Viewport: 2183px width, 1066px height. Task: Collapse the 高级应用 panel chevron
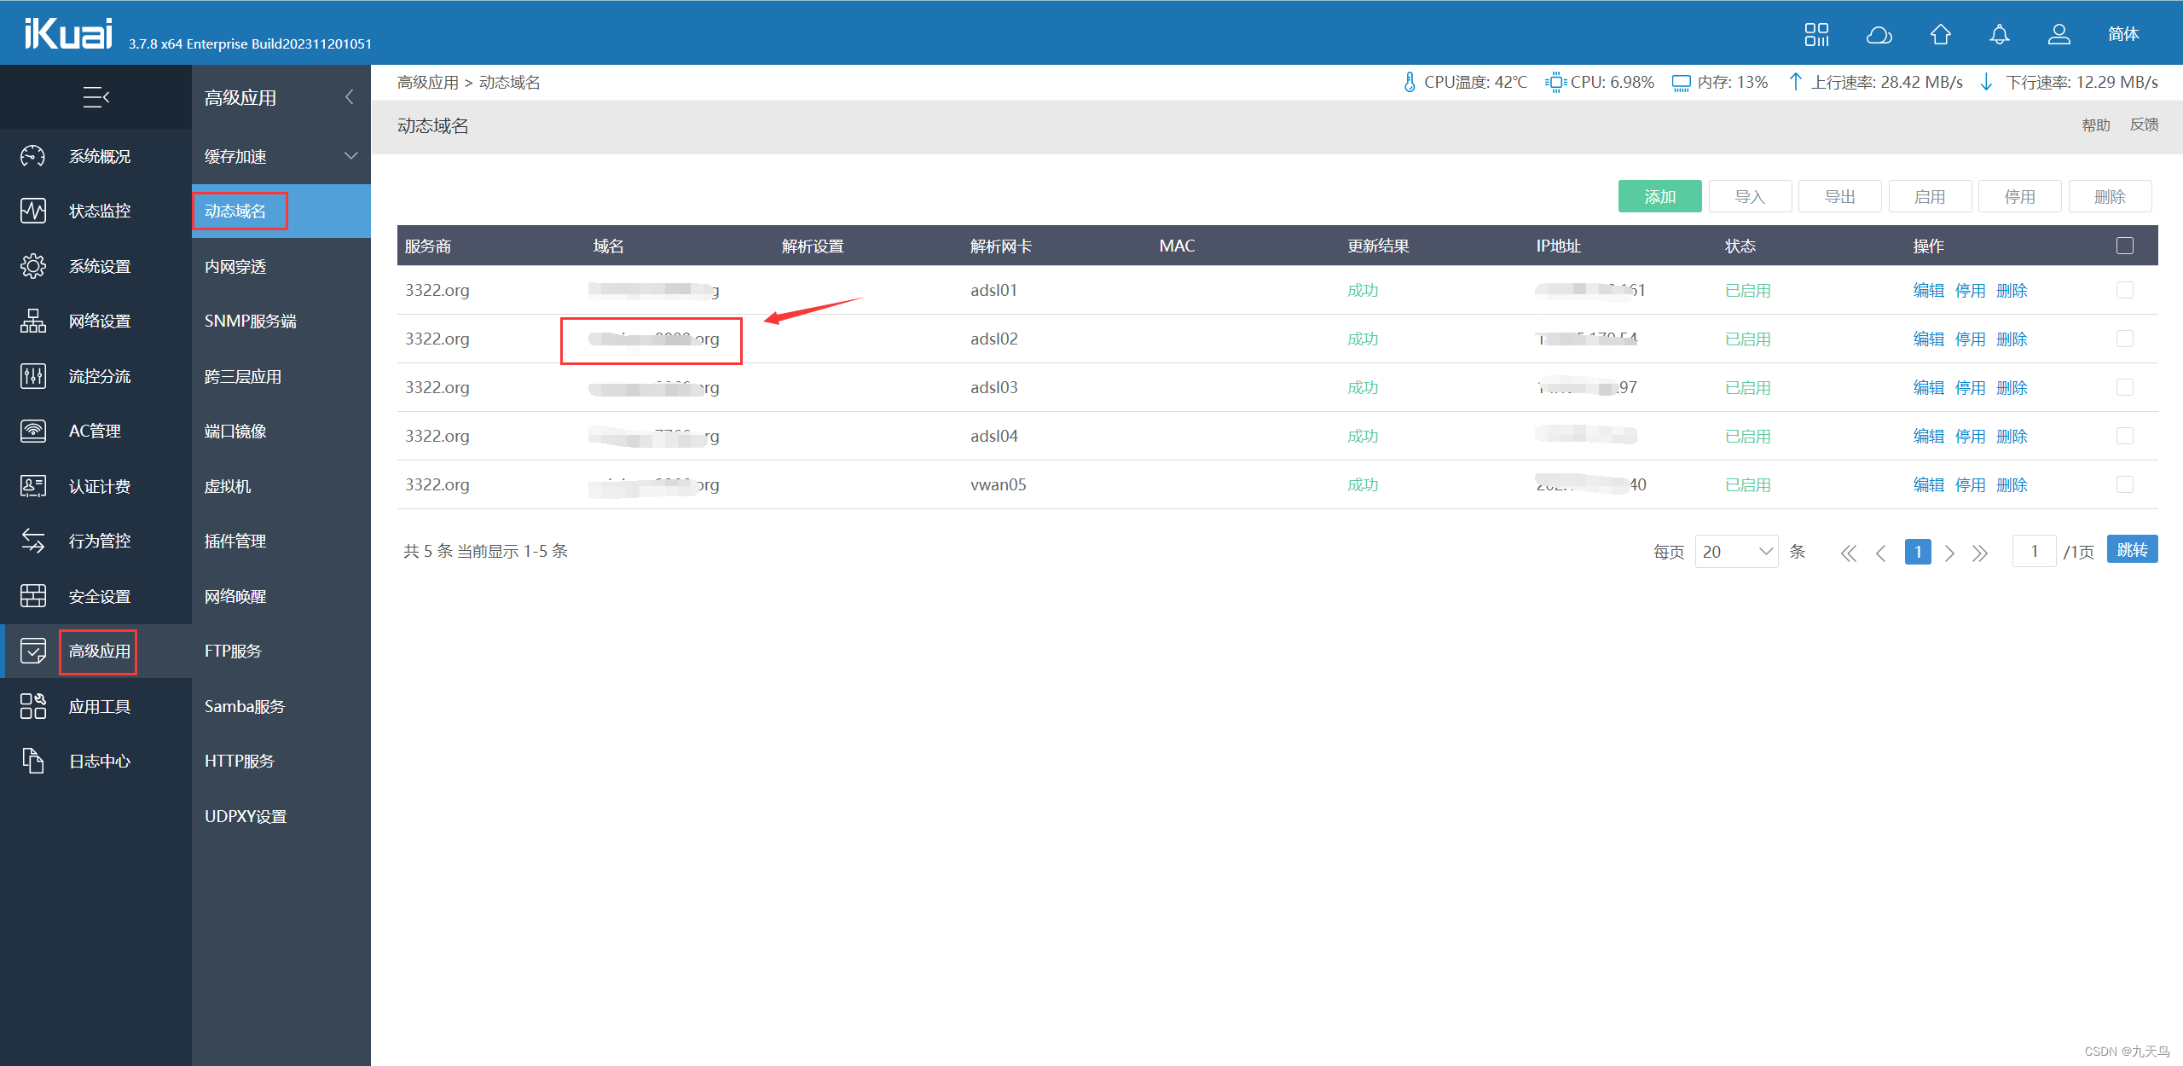pos(349,97)
